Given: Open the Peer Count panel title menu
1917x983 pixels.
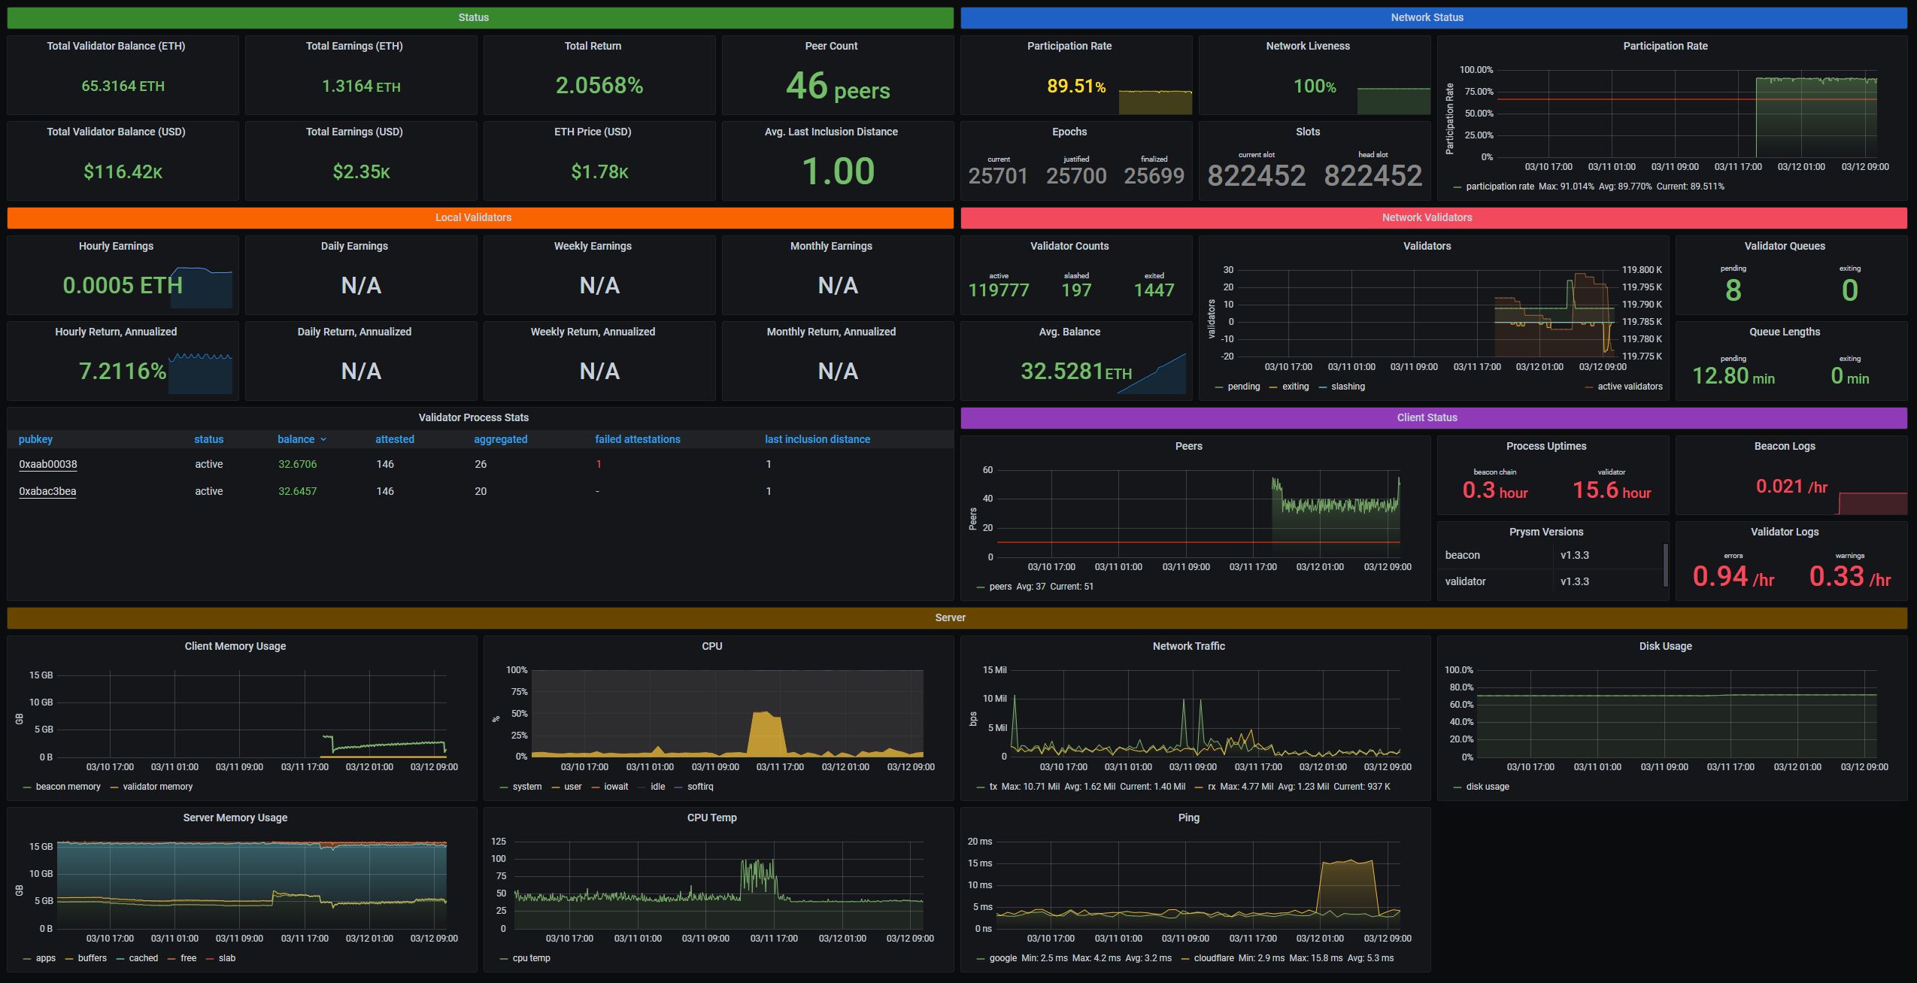Looking at the screenshot, I should (830, 46).
